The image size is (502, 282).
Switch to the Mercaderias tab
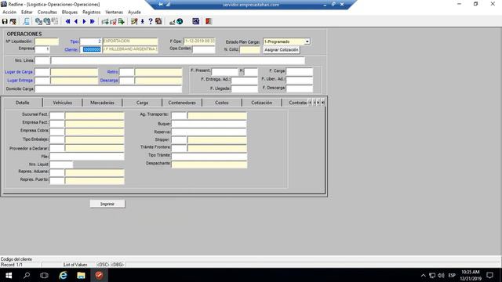[x=102, y=103]
